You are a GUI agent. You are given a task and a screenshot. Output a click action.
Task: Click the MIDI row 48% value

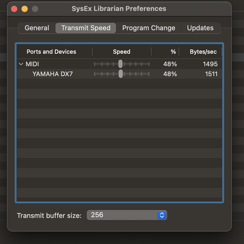170,64
